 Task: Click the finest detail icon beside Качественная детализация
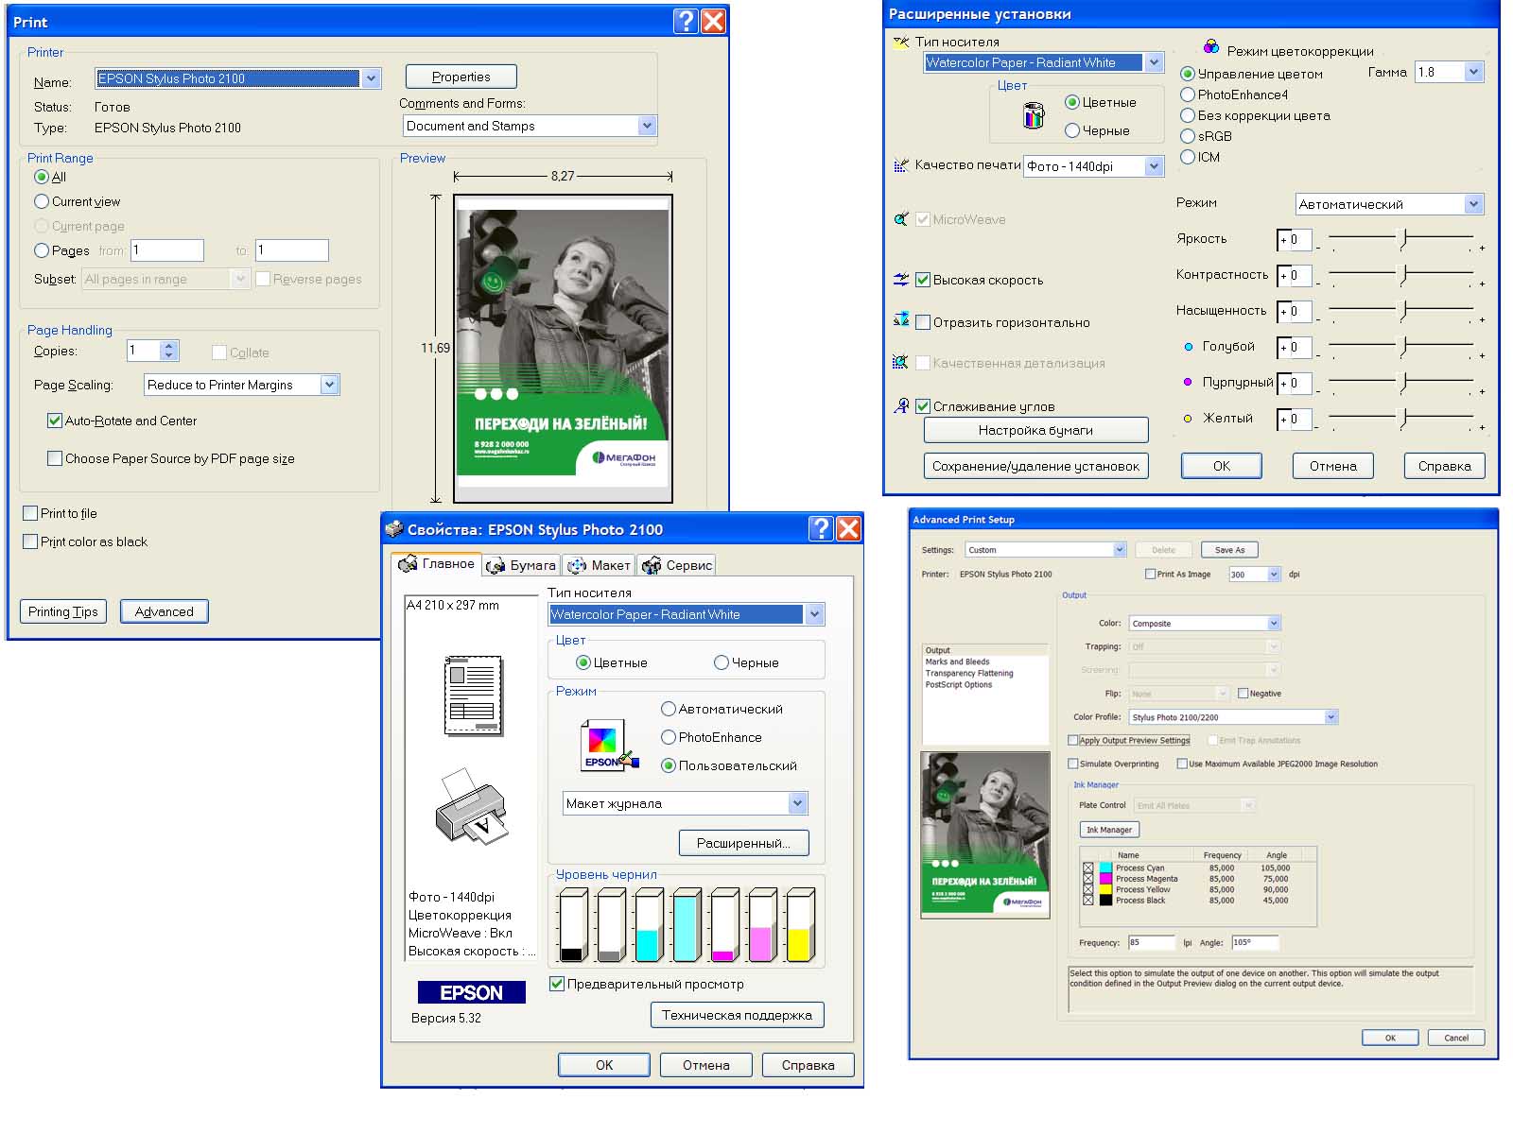901,363
